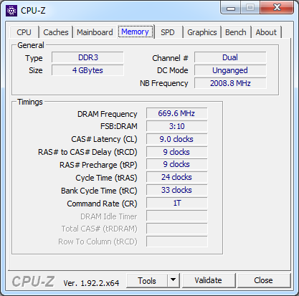Click the 33 clocks tRC value

(x=176, y=190)
